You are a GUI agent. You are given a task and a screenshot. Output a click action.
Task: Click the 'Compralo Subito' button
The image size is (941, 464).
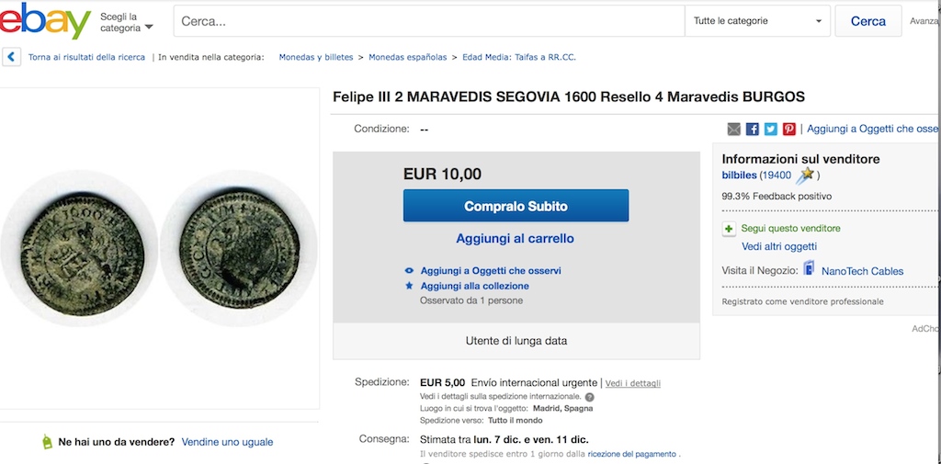click(516, 206)
